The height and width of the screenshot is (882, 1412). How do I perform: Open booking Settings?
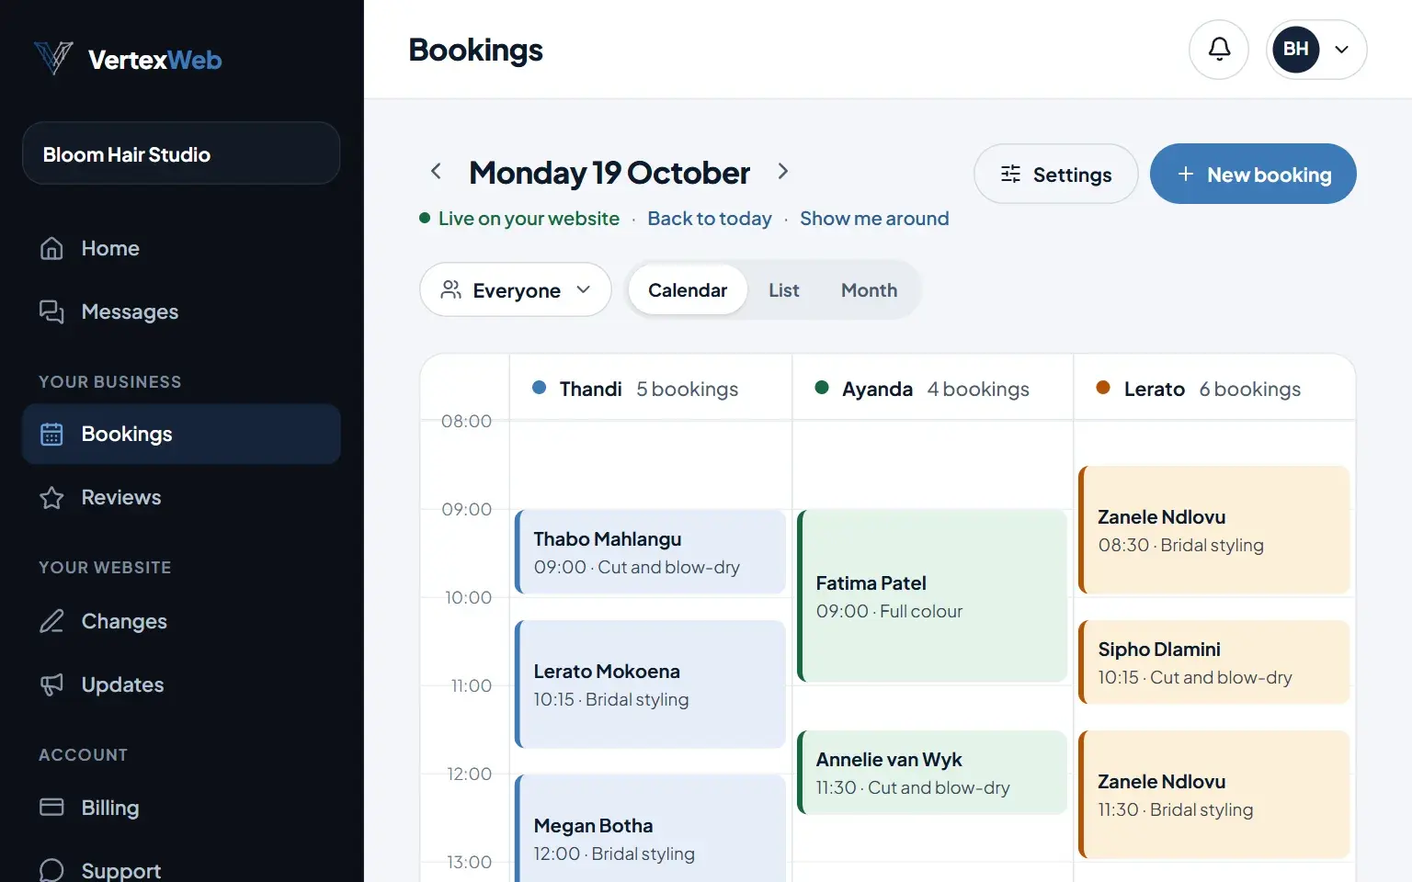pos(1055,174)
